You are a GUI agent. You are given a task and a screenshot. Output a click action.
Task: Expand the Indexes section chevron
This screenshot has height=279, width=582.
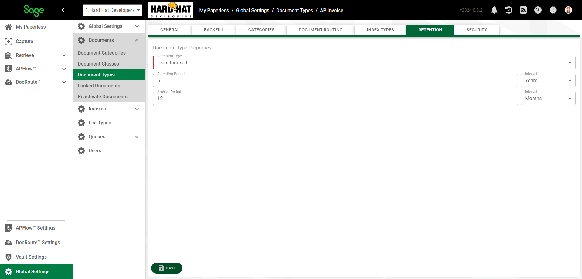pos(137,109)
